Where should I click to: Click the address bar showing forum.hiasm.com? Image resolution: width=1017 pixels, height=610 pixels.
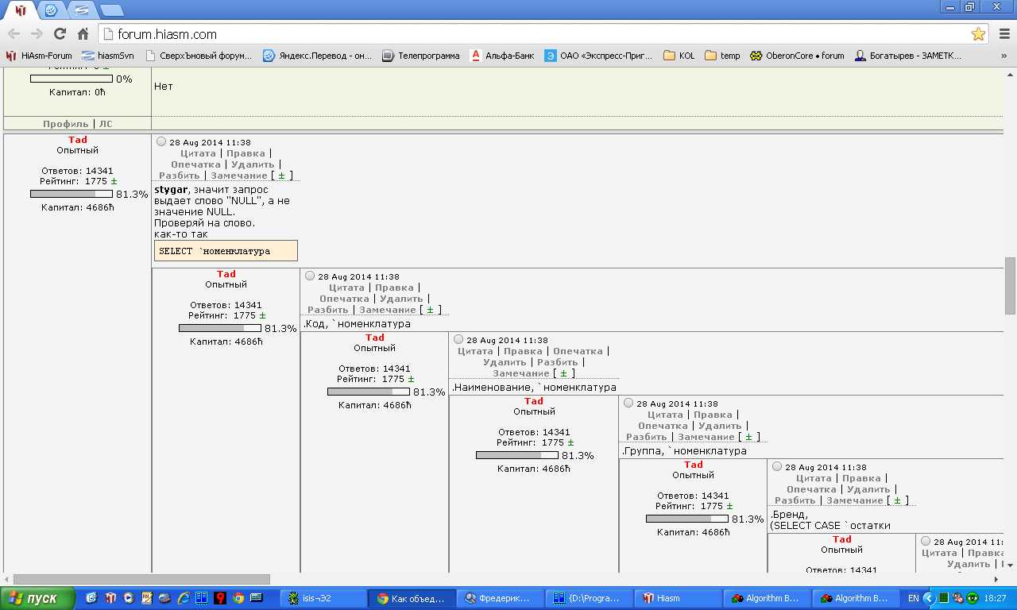click(x=532, y=34)
